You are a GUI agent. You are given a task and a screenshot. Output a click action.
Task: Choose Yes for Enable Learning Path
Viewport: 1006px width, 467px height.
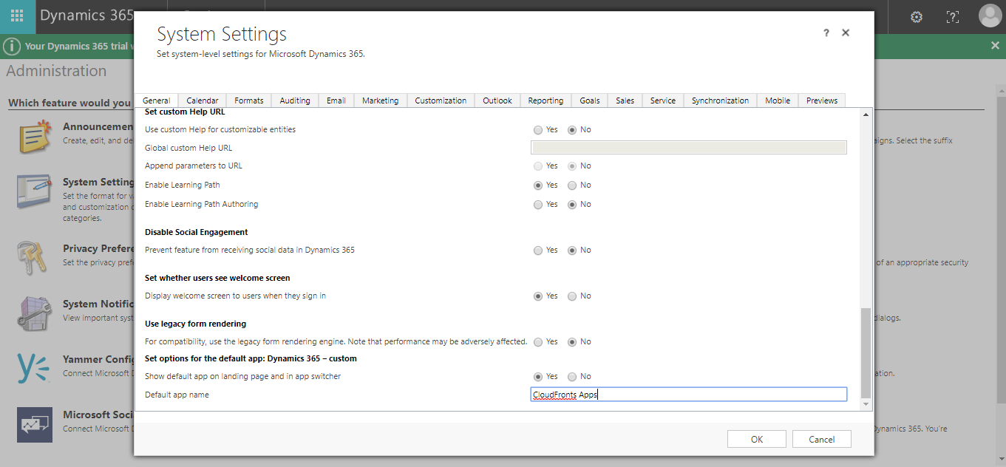tap(538, 185)
